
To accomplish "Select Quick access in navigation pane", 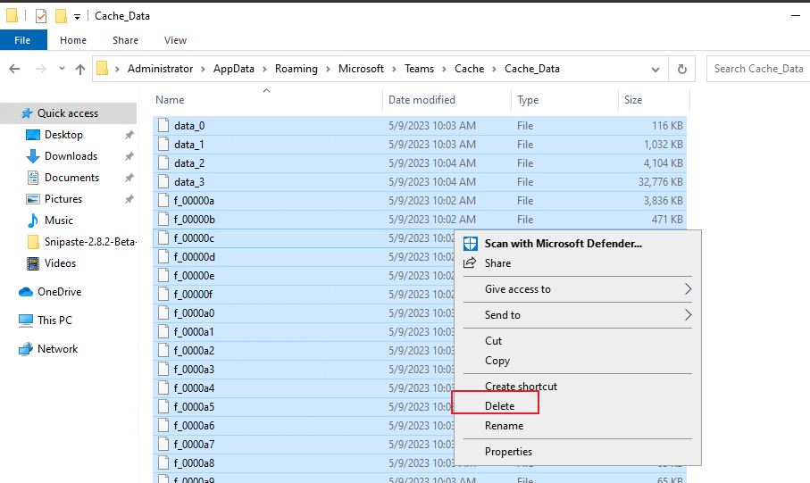I will point(68,113).
